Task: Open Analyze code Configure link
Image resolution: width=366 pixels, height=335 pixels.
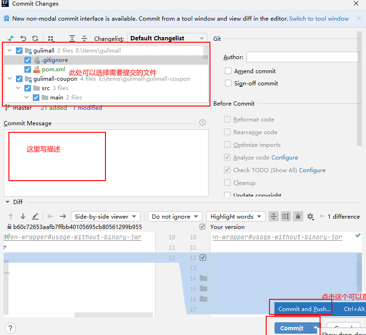Action: pyautogui.click(x=284, y=157)
